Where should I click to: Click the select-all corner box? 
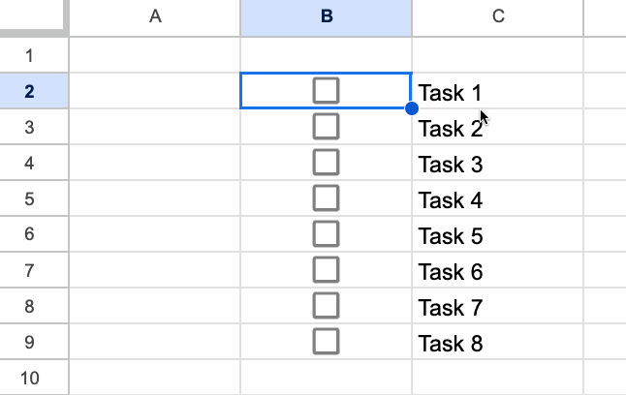pos(33,17)
